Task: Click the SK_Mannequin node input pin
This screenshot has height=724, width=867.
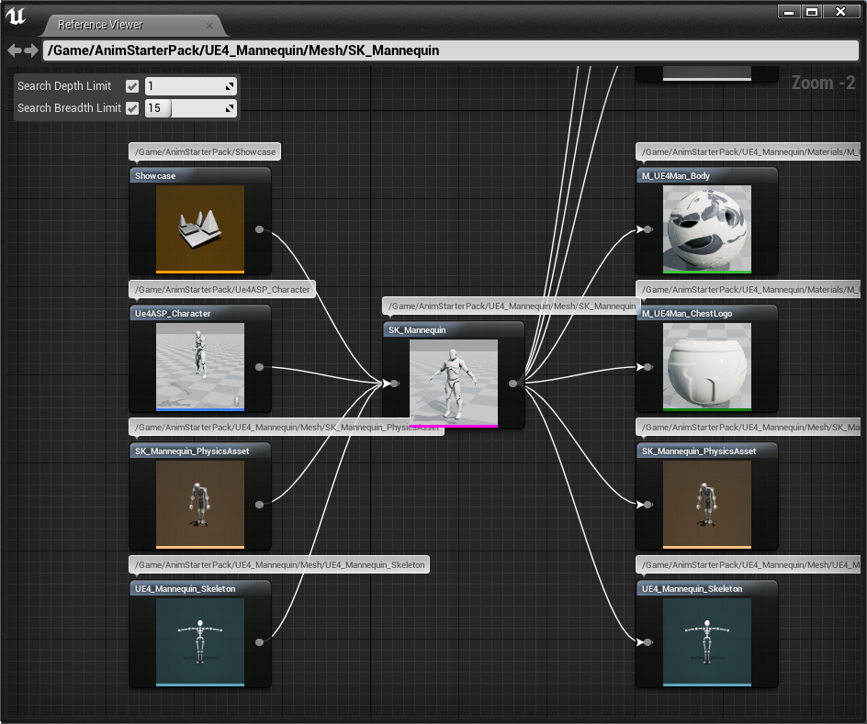Action: click(x=394, y=384)
